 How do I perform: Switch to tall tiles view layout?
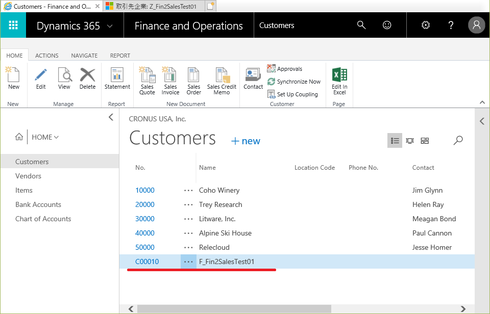pyautogui.click(x=410, y=141)
